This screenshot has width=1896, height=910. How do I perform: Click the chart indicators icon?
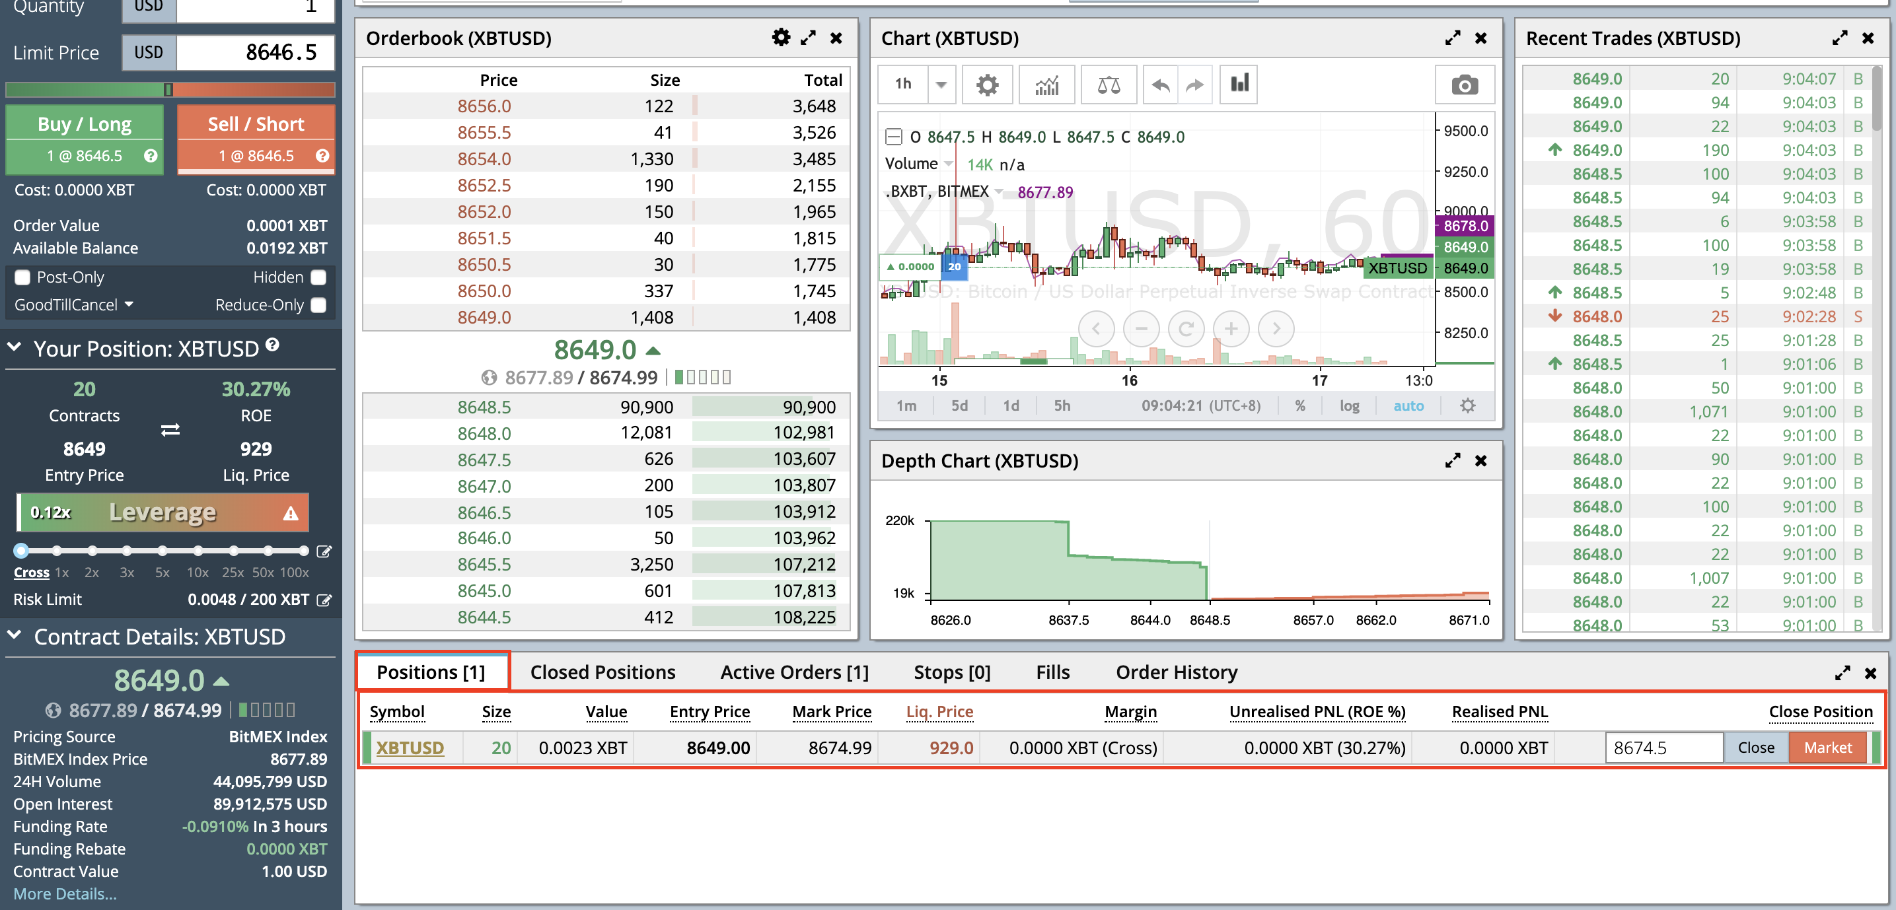[x=1046, y=85]
